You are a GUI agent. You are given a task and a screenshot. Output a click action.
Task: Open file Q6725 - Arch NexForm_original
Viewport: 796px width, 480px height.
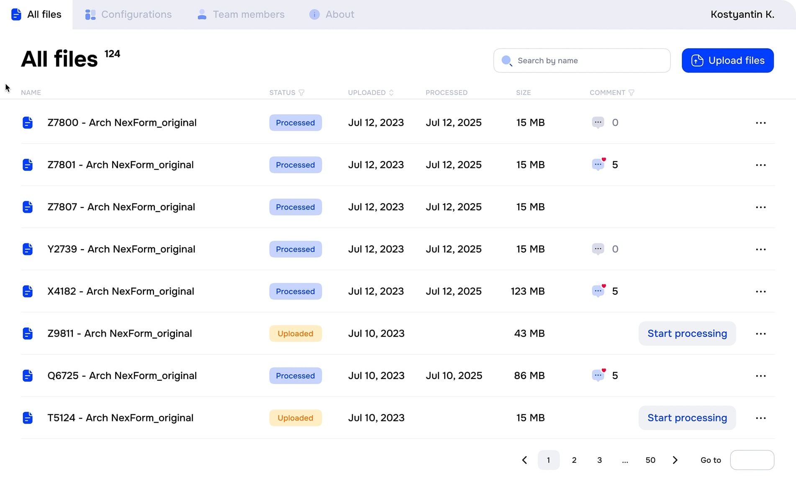pyautogui.click(x=122, y=376)
